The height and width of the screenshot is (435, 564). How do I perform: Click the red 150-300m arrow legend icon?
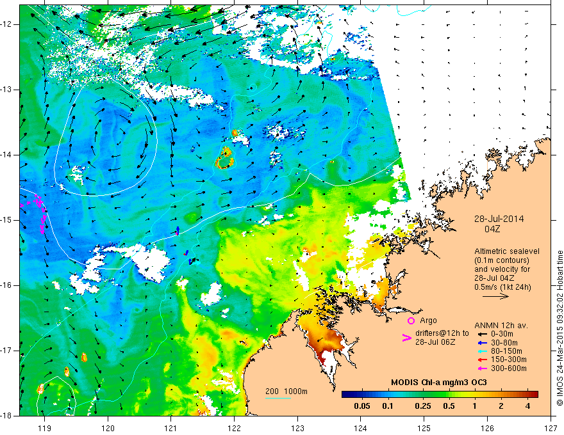click(x=482, y=360)
